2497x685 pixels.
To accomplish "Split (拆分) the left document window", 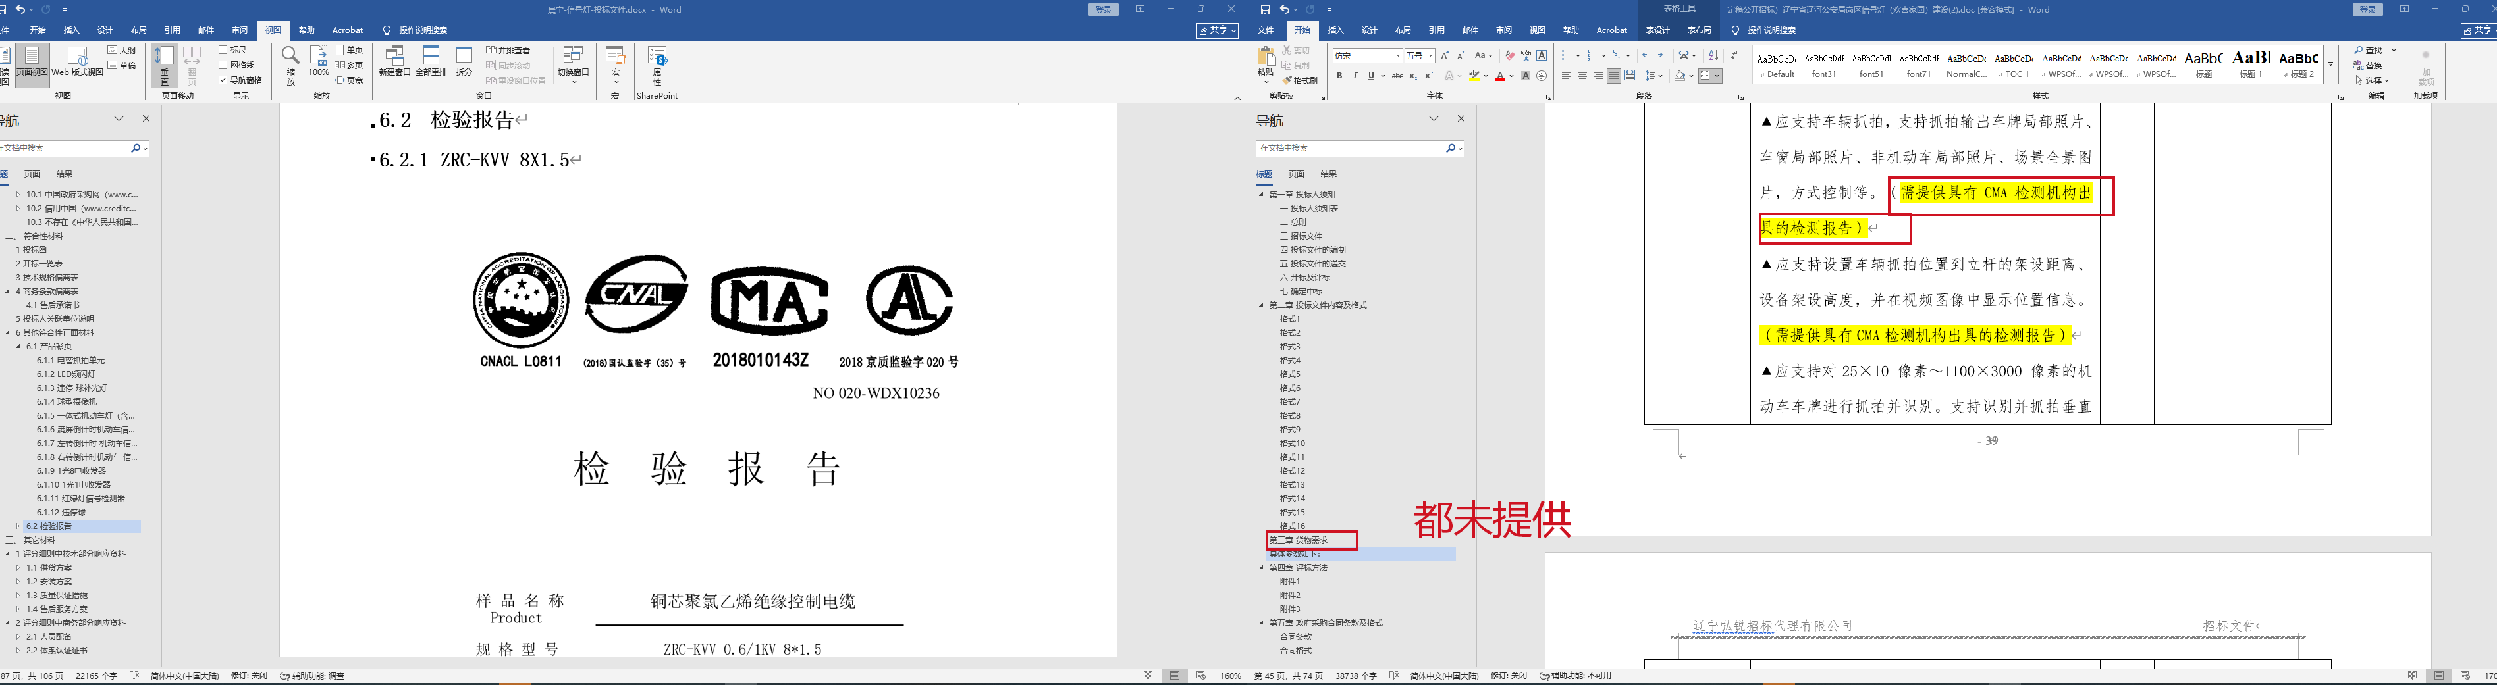I will [464, 61].
